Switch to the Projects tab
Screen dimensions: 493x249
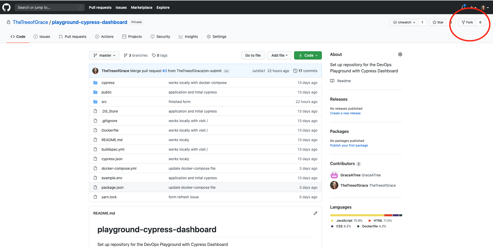[132, 37]
